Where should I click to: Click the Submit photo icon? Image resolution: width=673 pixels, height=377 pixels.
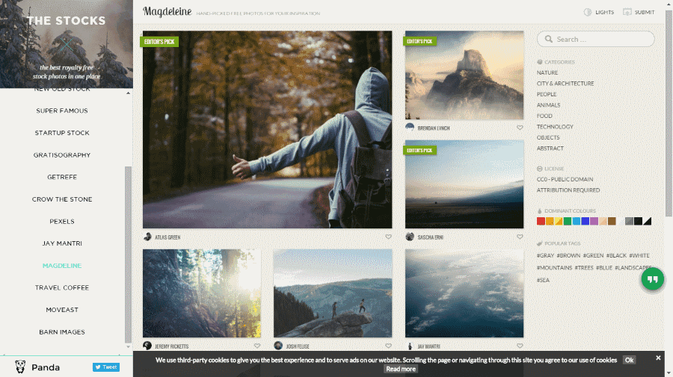pos(627,12)
